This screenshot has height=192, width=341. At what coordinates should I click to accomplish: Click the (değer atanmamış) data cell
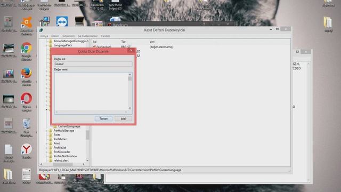[x=161, y=47]
